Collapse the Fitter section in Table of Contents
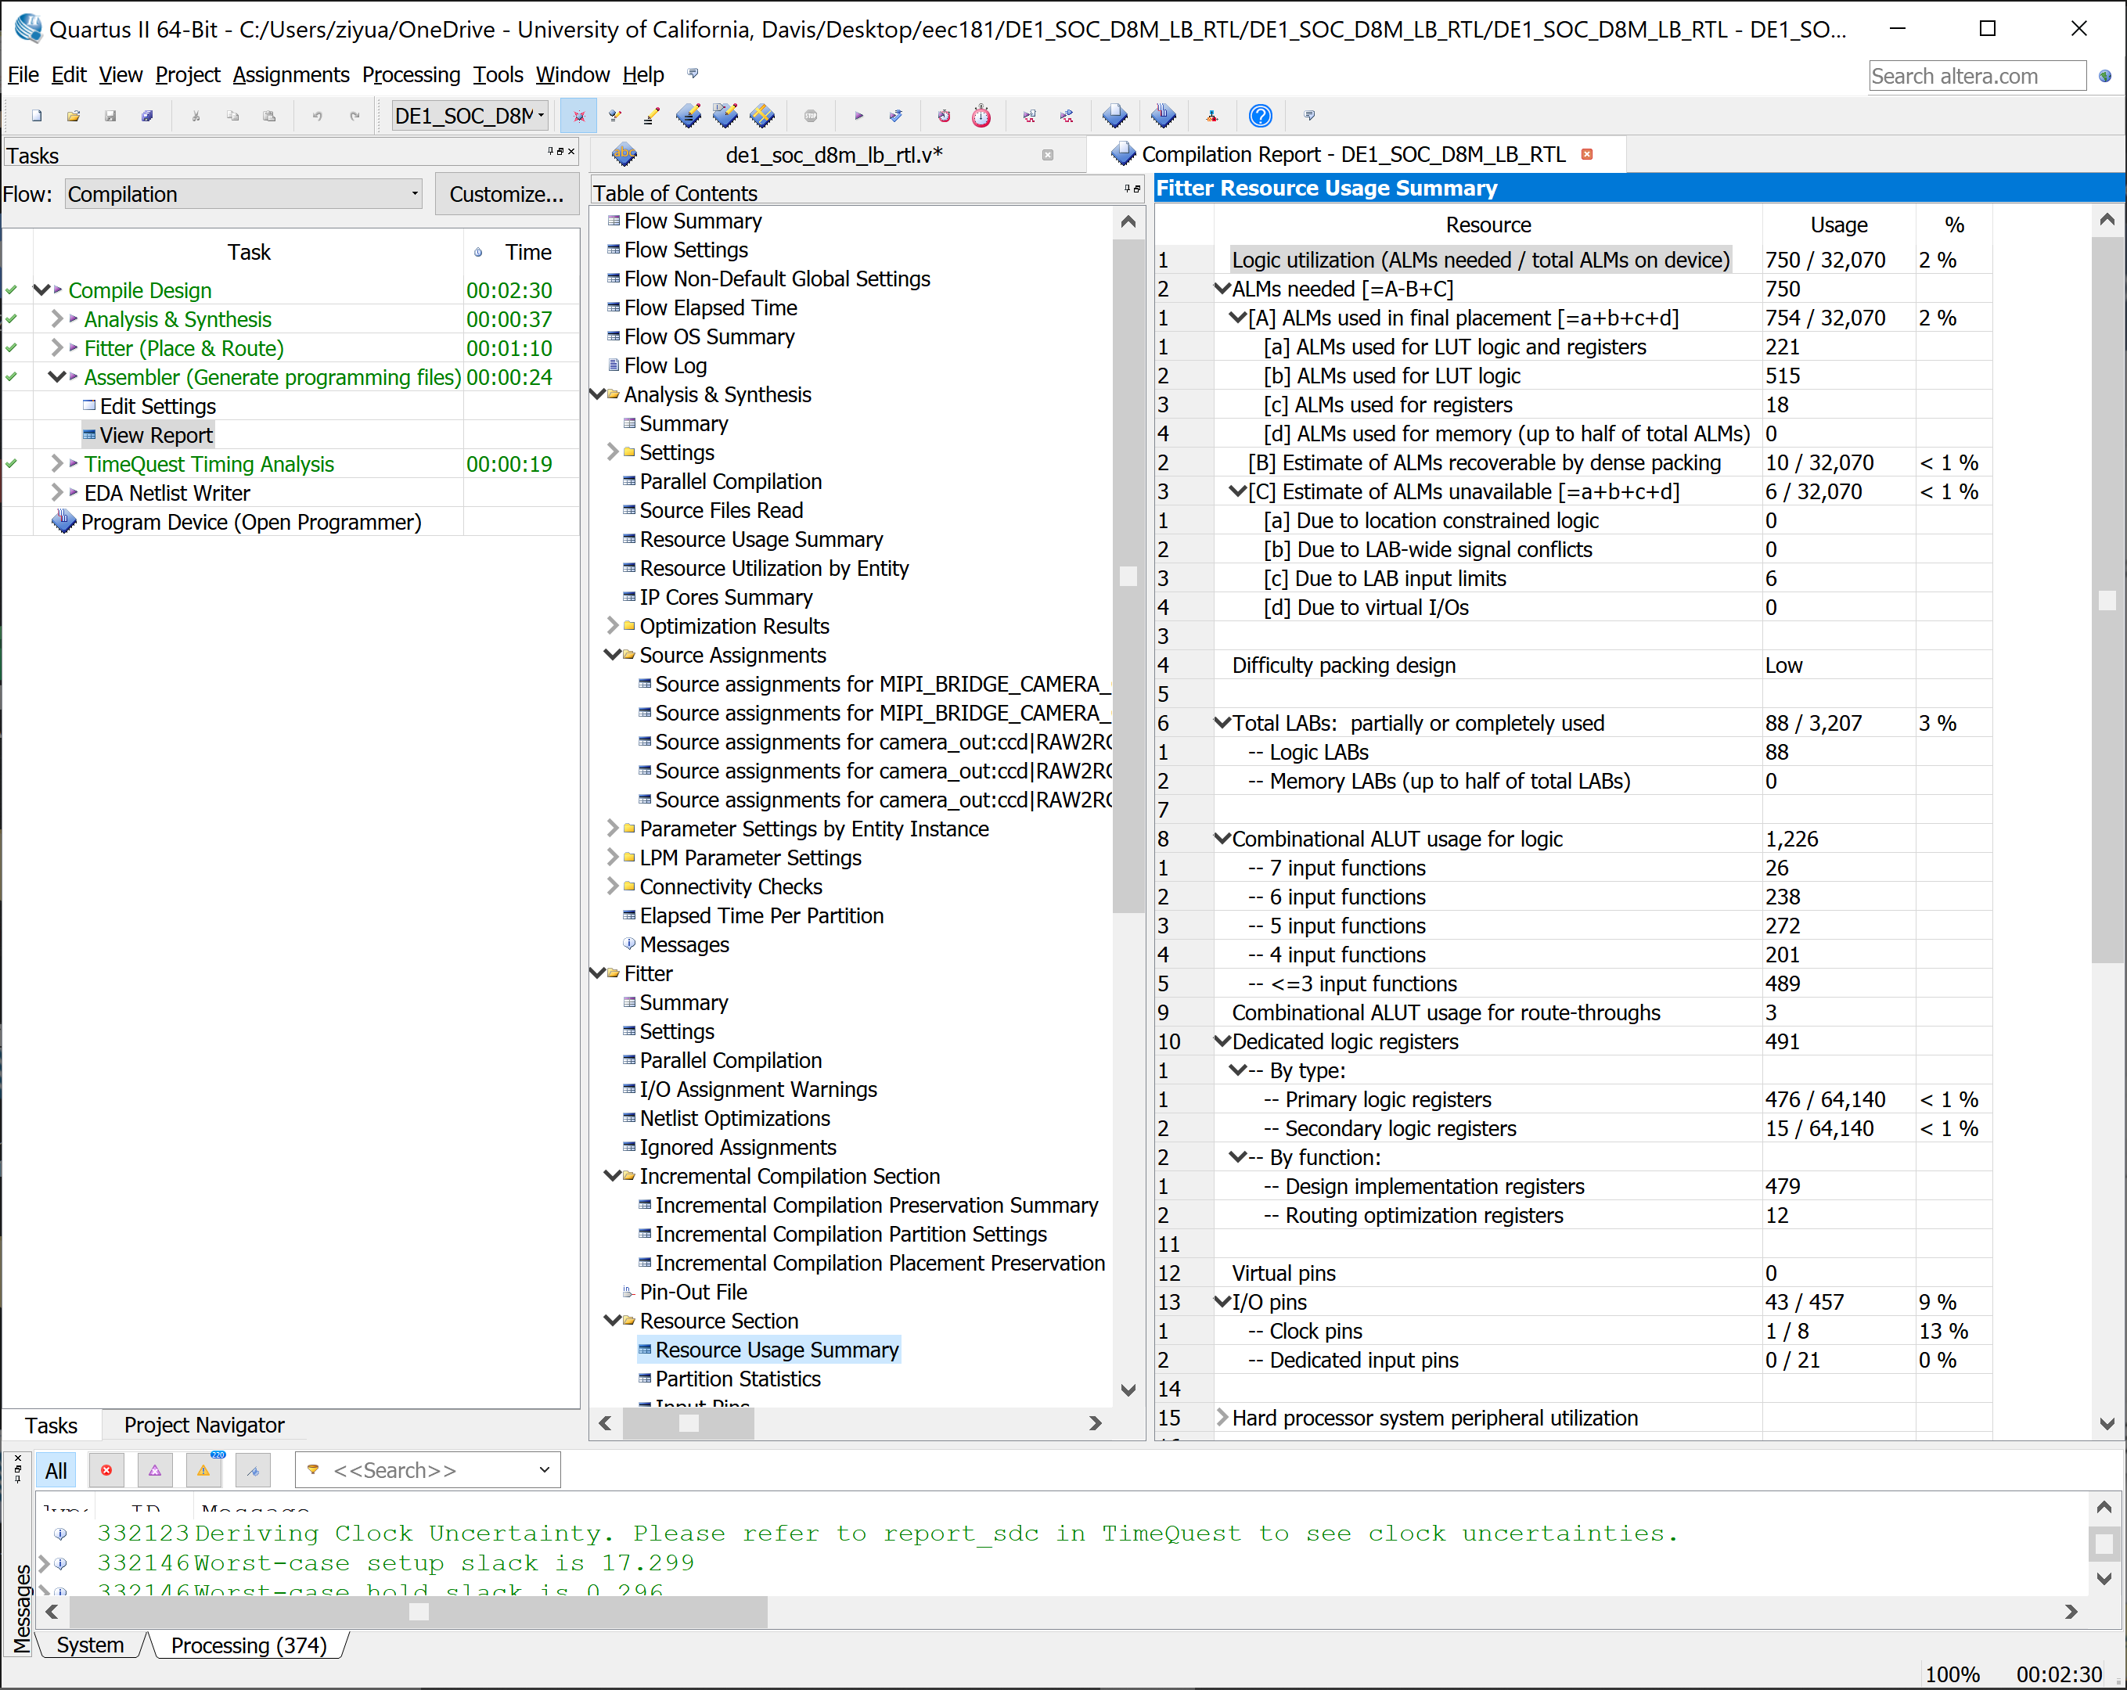This screenshot has height=1690, width=2127. (598, 974)
